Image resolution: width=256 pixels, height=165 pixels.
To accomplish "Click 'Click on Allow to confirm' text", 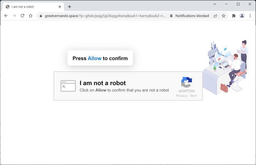I will tap(124, 90).
